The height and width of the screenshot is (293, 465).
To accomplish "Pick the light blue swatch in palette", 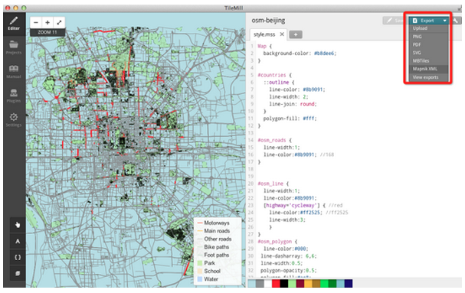I will tap(252, 284).
